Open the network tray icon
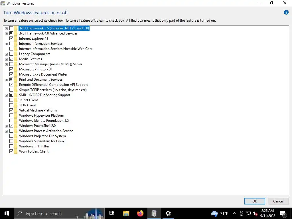Screen dimensions: 292x219 click(x=248, y=213)
